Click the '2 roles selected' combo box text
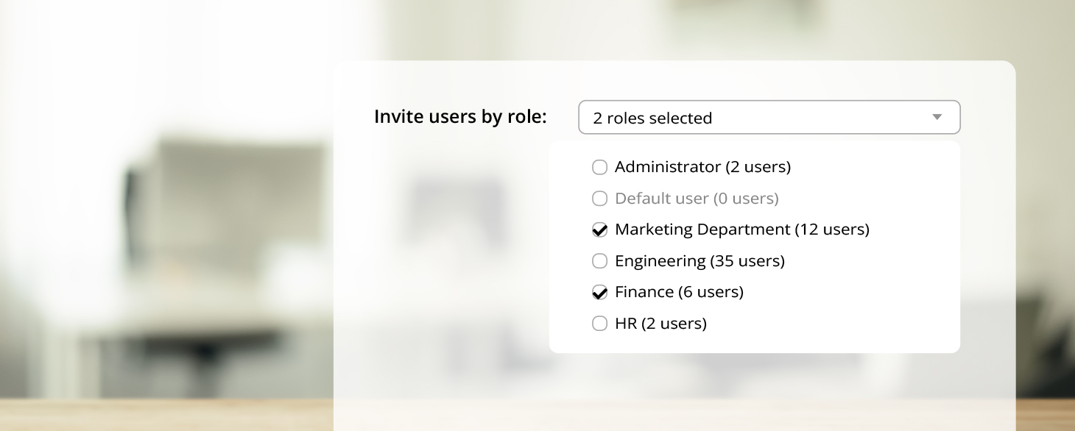Viewport: 1075px width, 431px height. pyautogui.click(x=652, y=118)
